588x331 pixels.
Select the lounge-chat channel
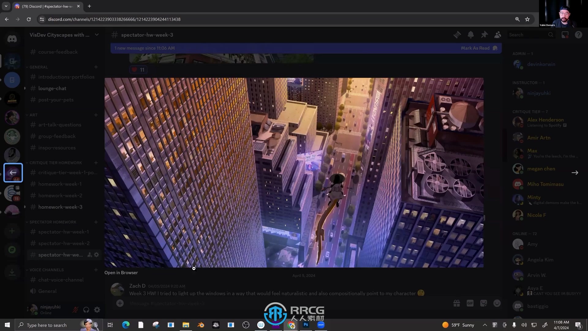pos(52,88)
